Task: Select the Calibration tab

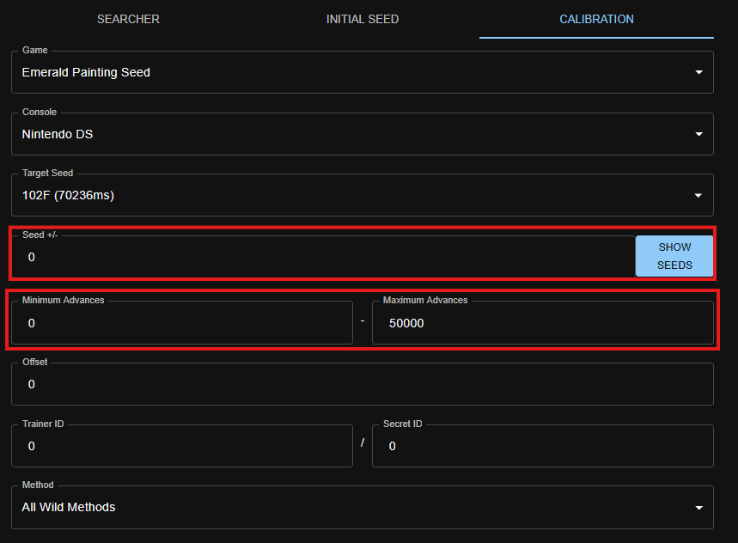Action: tap(596, 19)
